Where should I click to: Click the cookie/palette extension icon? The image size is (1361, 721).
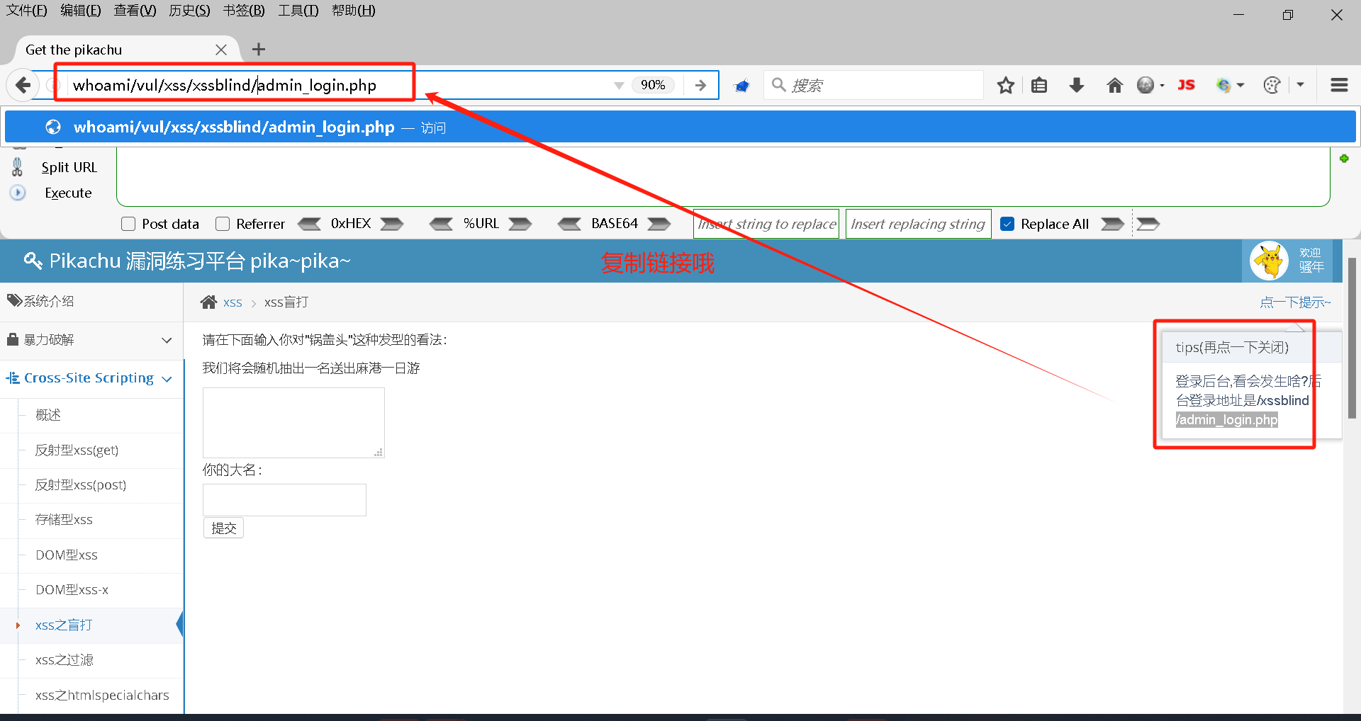click(1272, 85)
